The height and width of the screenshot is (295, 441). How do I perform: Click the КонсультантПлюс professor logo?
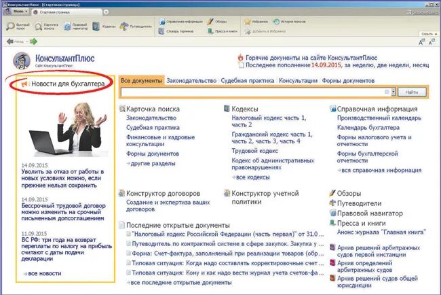point(22,60)
